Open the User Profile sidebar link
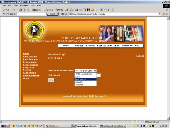 29,73
